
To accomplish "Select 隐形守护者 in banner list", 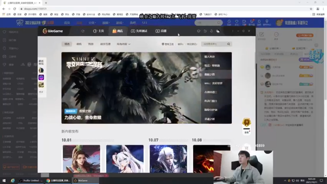I will tap(217, 110).
